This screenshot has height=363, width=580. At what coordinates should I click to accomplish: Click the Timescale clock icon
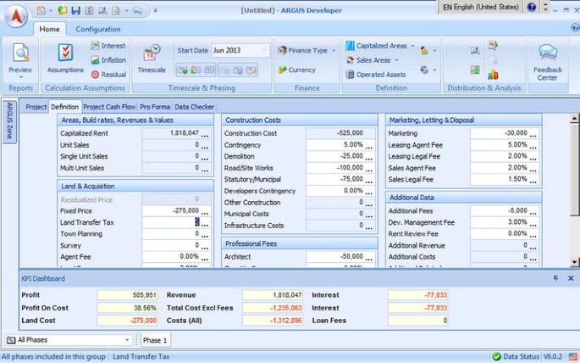tap(152, 57)
